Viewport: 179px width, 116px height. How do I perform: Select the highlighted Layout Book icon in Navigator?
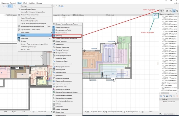point(174,11)
